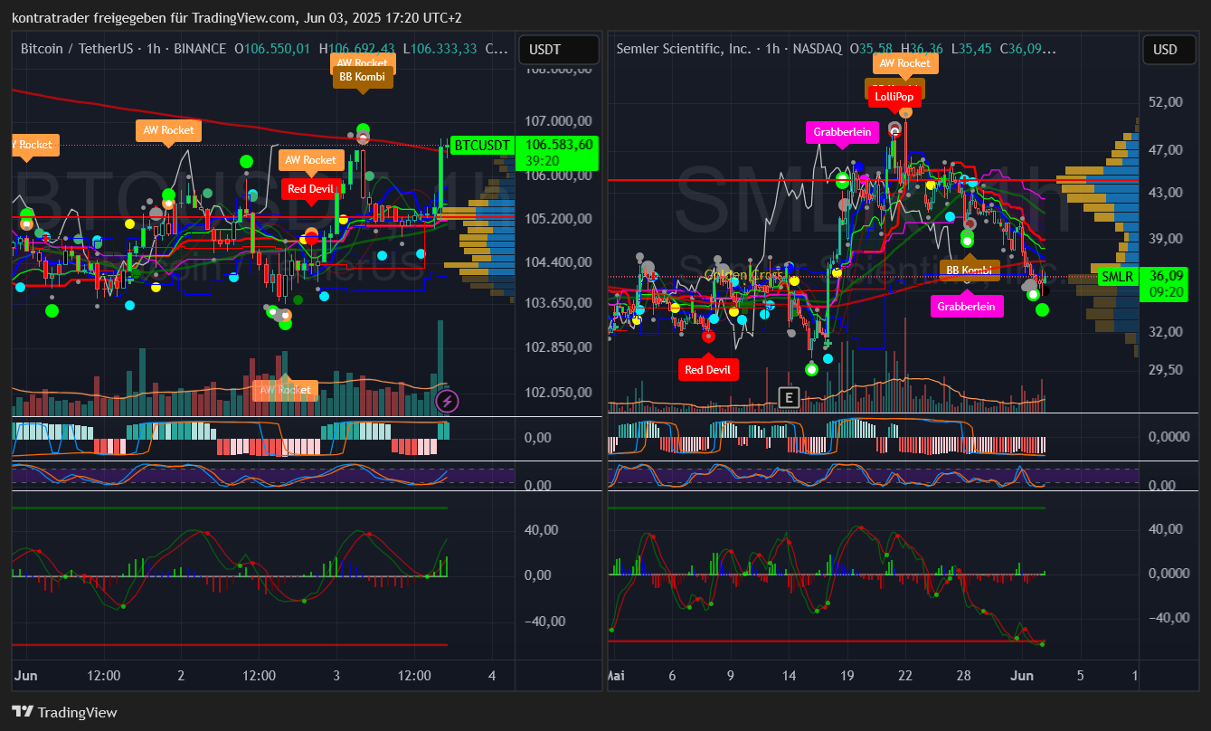Select the red LolliPop signal label

pos(894,96)
